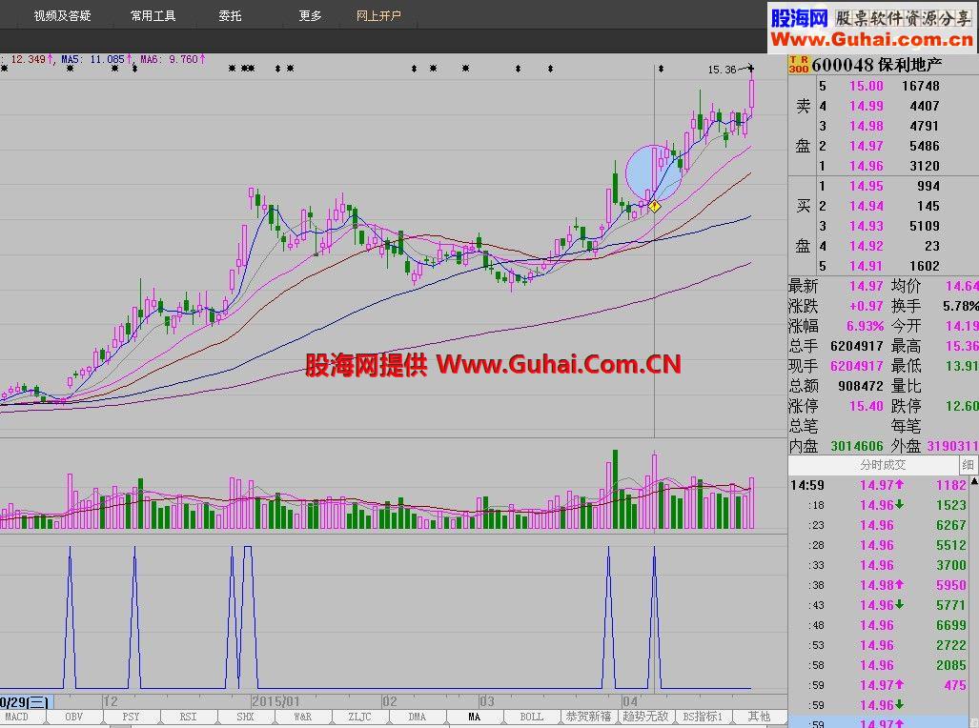Viewport: 979px width, 728px height.
Task: Open the 常用工具 menu
Action: pos(153,15)
